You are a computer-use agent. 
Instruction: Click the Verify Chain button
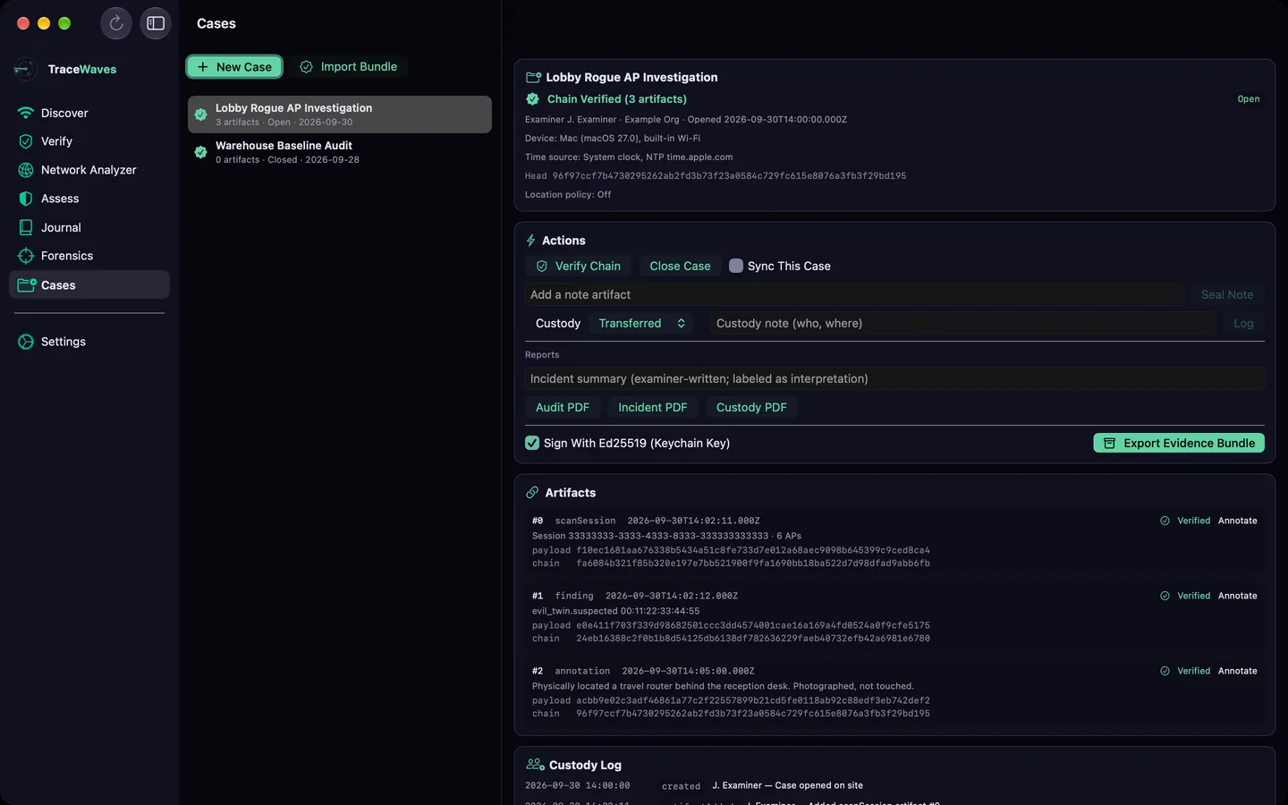(x=579, y=266)
